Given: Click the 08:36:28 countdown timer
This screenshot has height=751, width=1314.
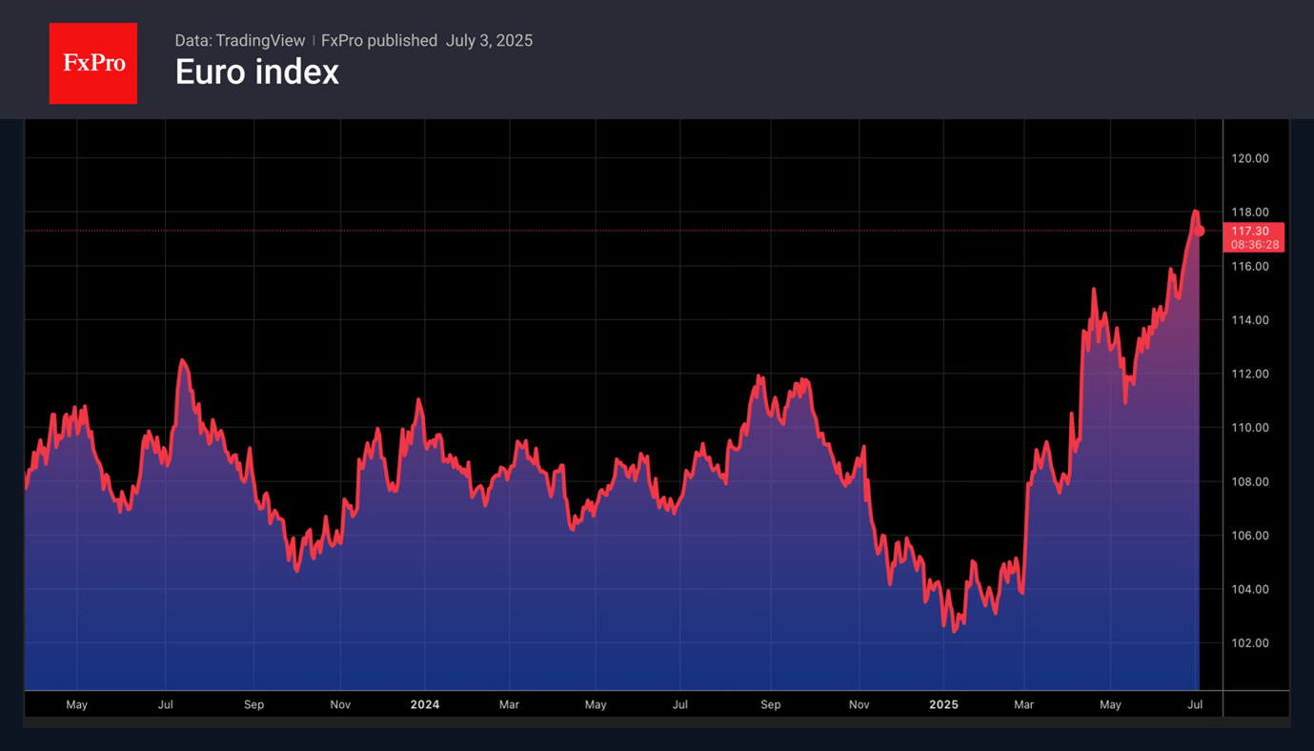Looking at the screenshot, I should pyautogui.click(x=1254, y=245).
